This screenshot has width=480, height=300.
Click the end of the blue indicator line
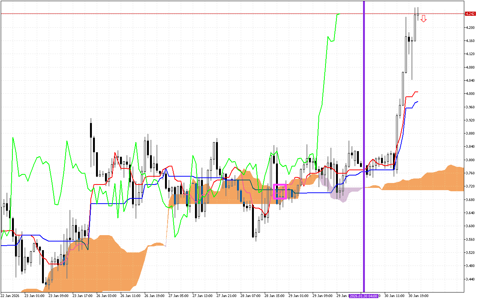418,101
